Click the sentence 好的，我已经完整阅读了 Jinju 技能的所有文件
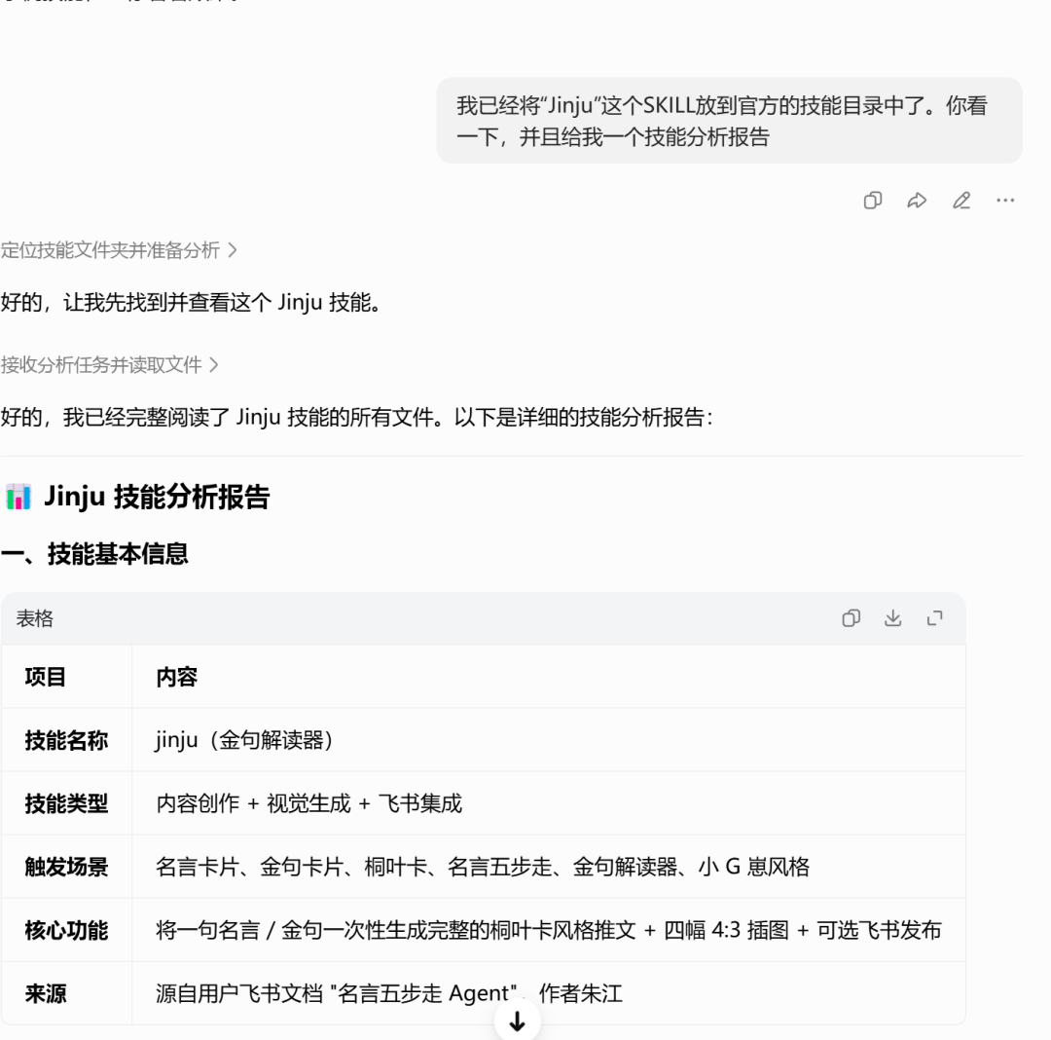This screenshot has height=1040, width=1051. point(356,417)
